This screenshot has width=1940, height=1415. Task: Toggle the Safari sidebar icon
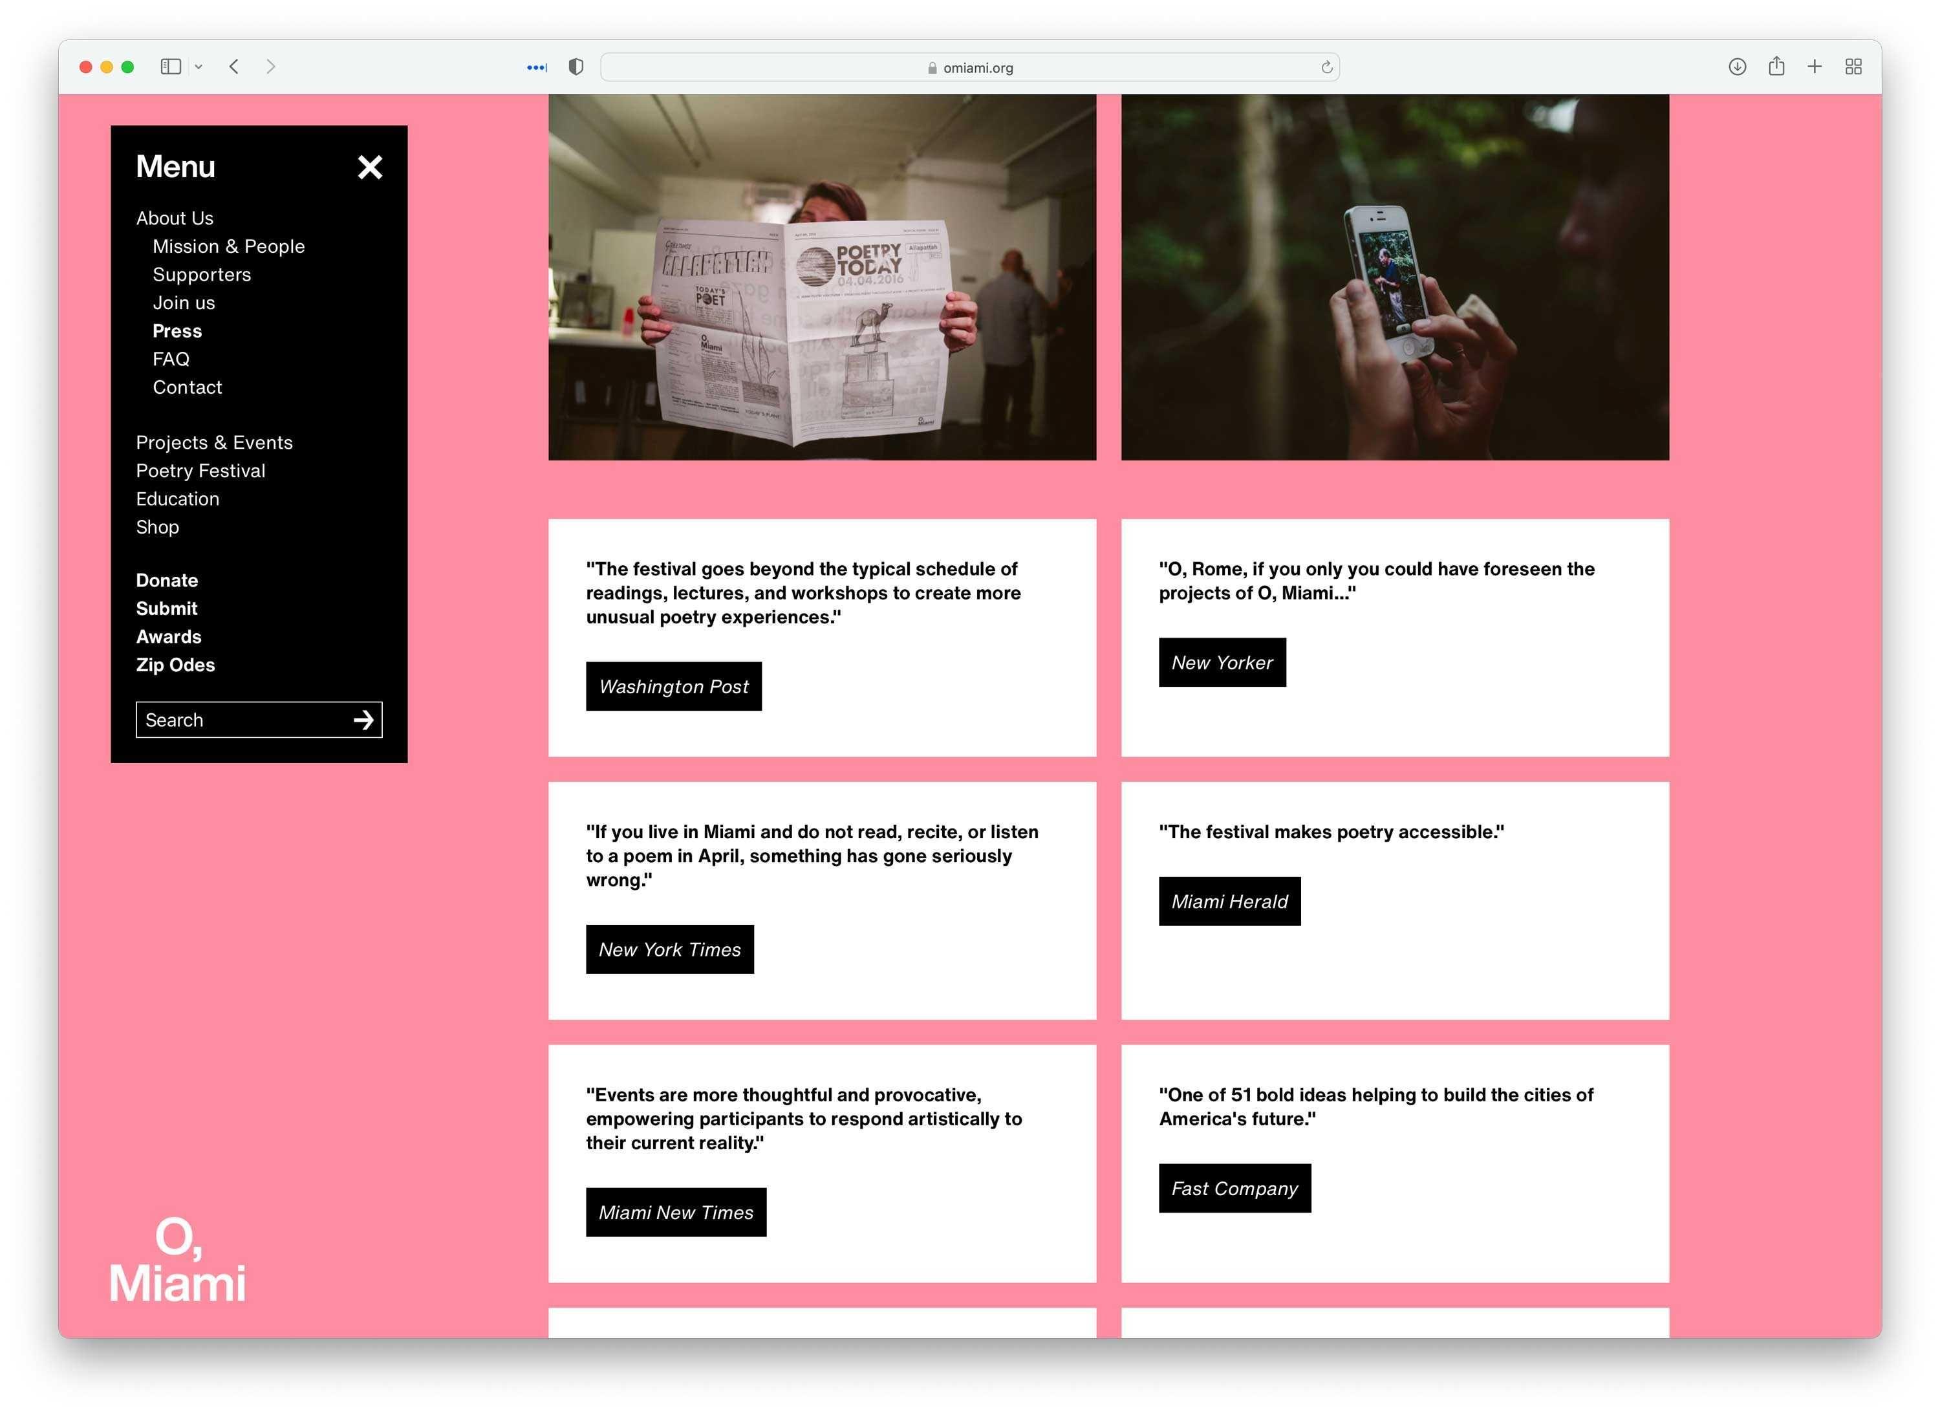(171, 67)
